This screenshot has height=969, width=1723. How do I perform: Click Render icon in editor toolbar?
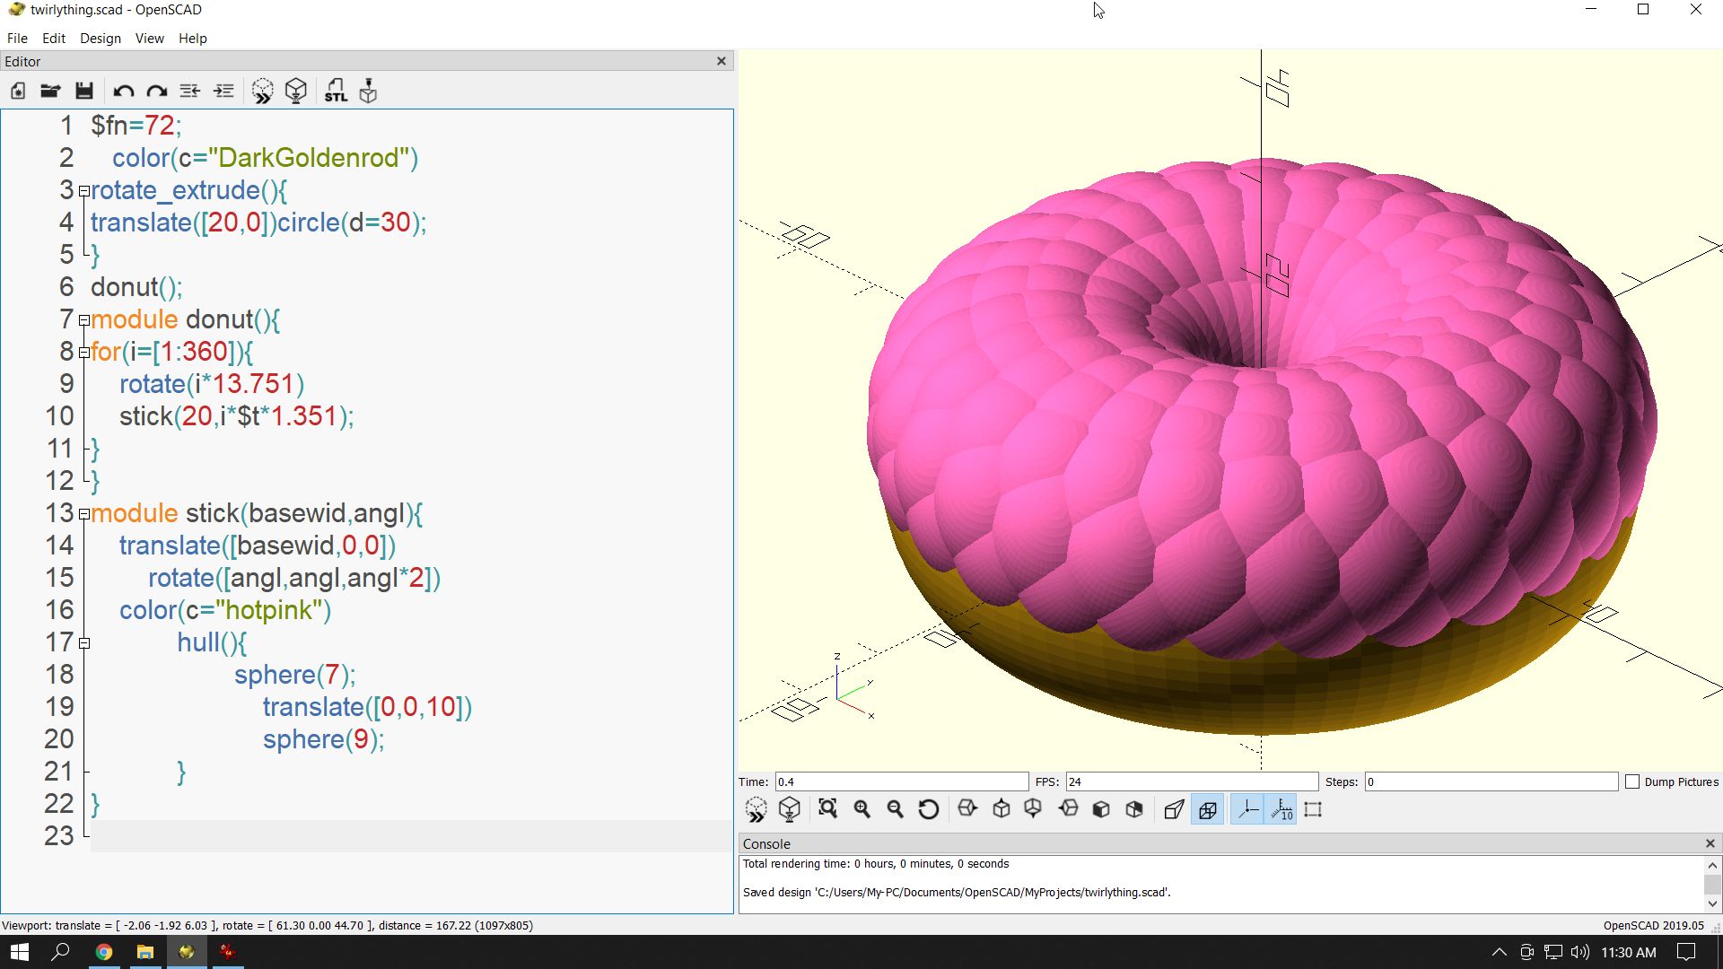[x=296, y=91]
